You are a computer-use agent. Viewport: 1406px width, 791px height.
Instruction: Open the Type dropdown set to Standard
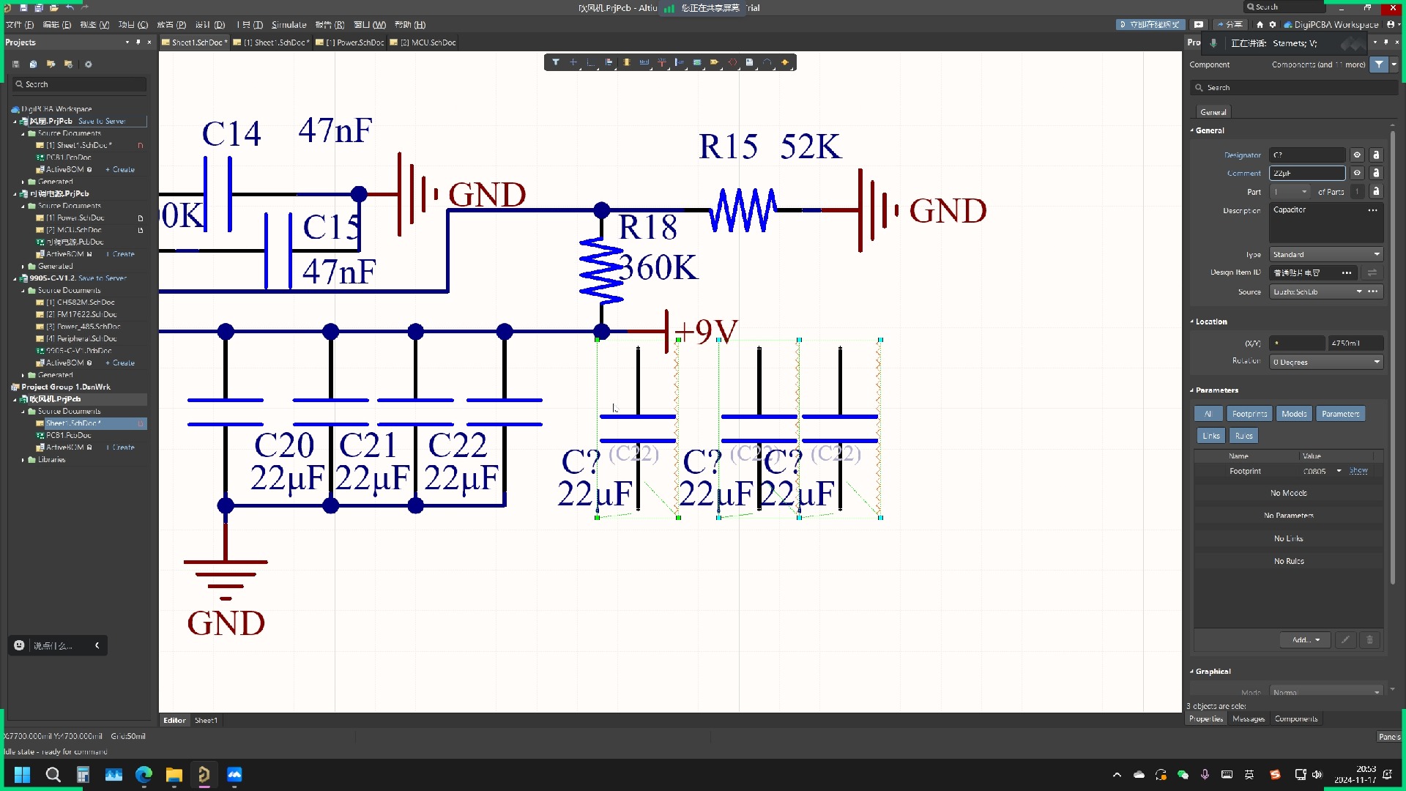(1326, 255)
